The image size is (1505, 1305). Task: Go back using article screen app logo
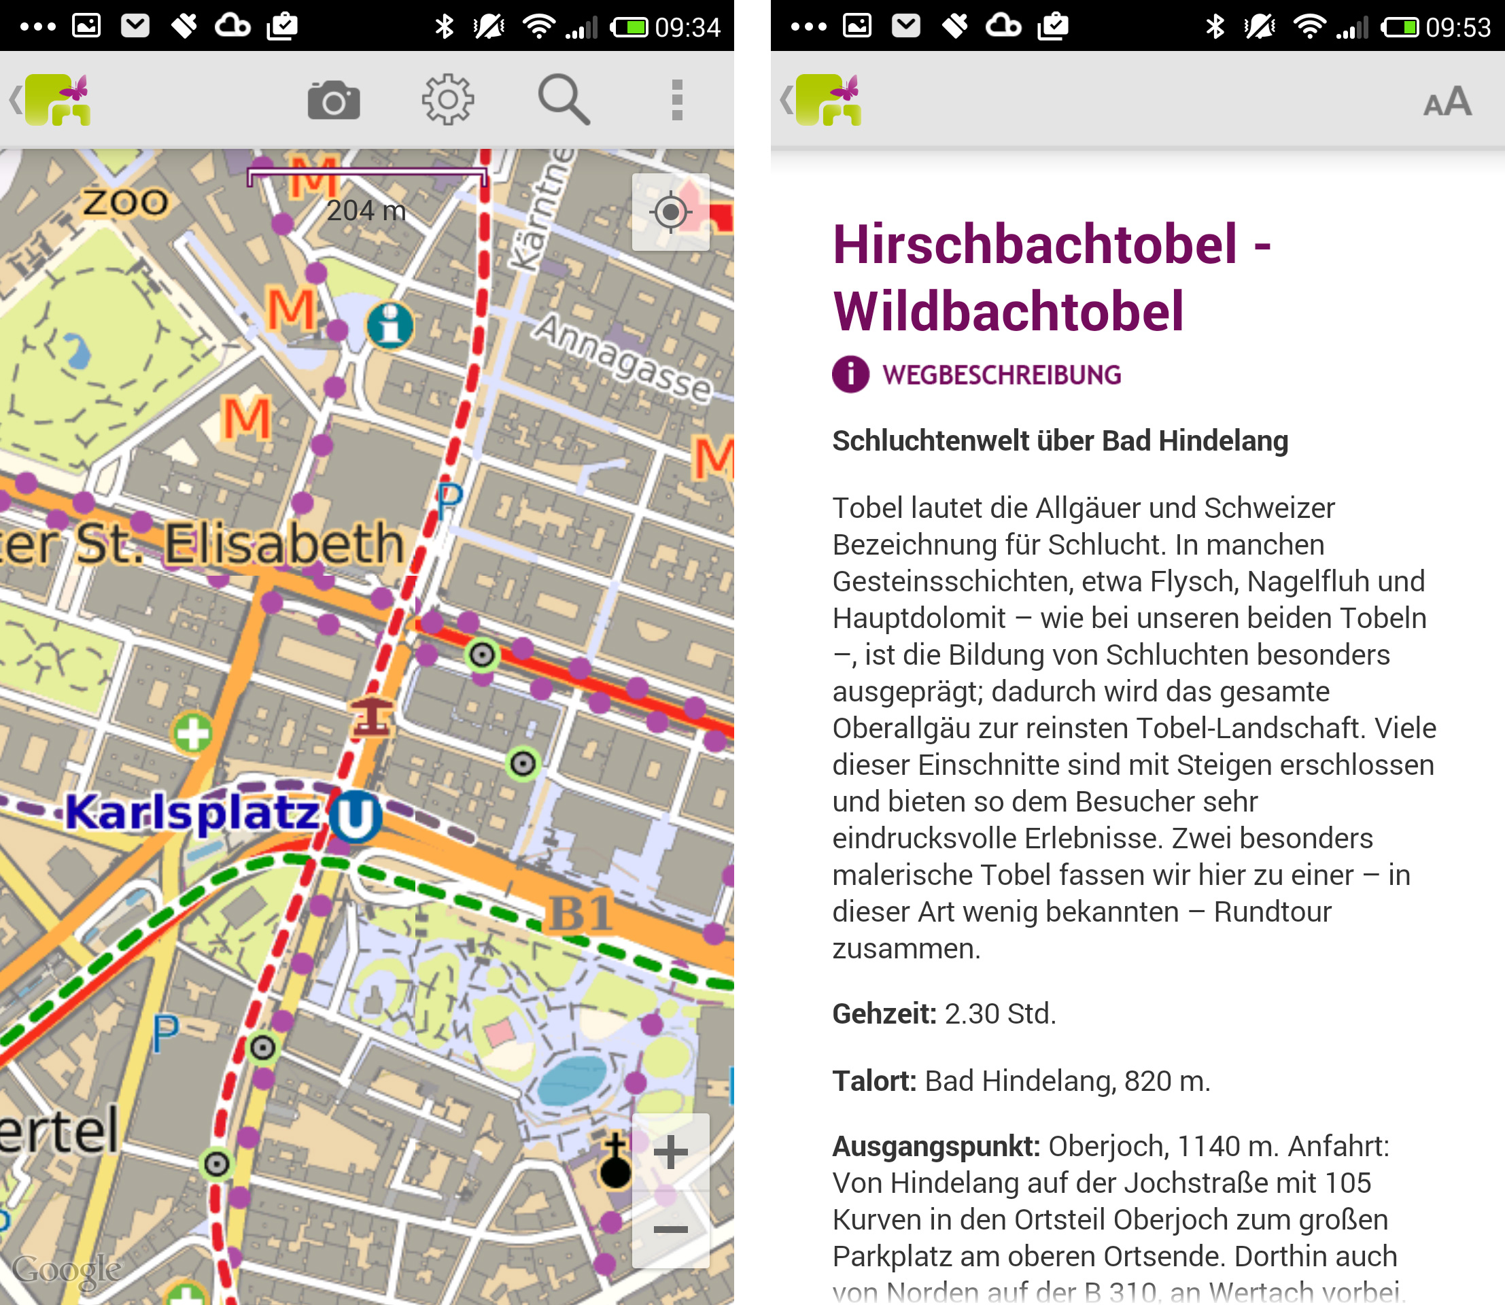tap(827, 100)
